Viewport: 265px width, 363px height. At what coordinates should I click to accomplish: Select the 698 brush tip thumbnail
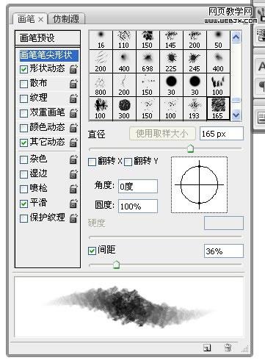[148, 62]
